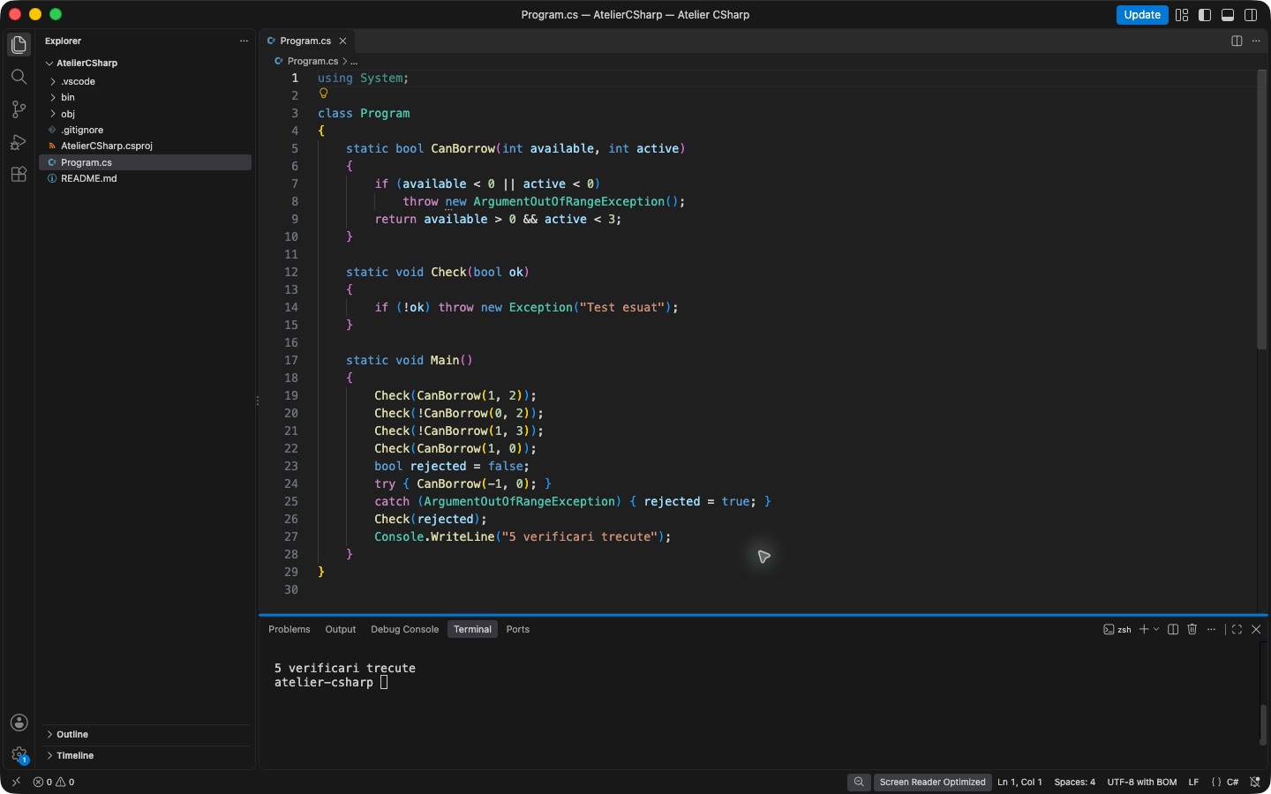Switch to the Debug Console tab
1271x794 pixels.
[x=404, y=629]
